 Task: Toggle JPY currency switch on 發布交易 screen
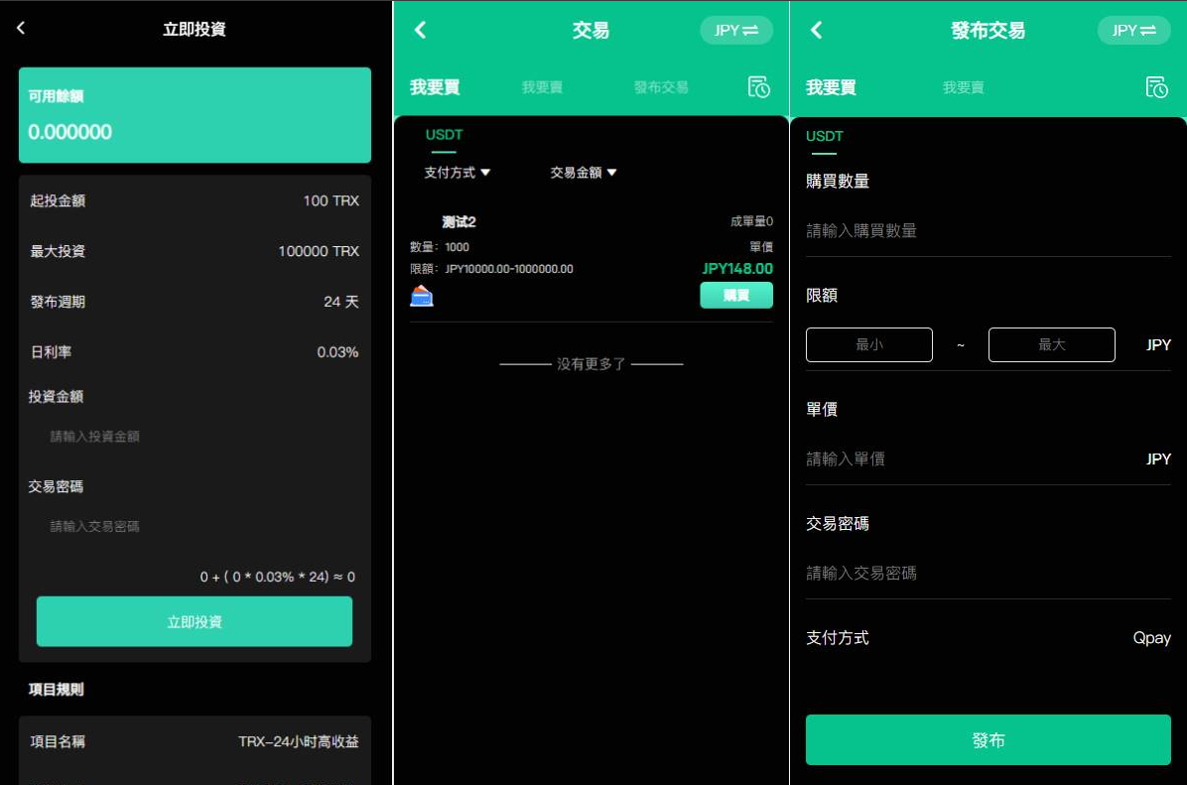[1133, 31]
